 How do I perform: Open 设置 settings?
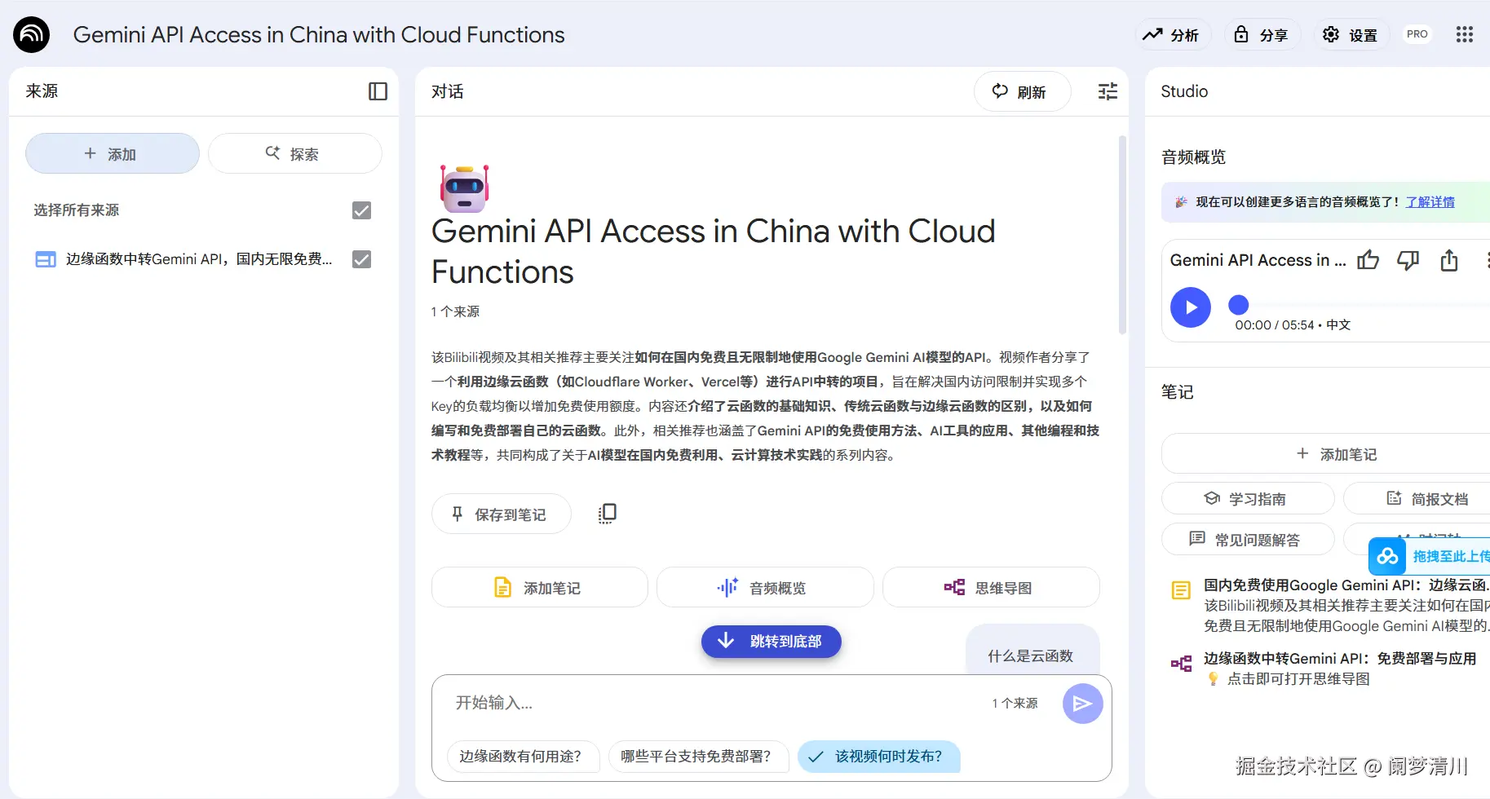point(1350,35)
